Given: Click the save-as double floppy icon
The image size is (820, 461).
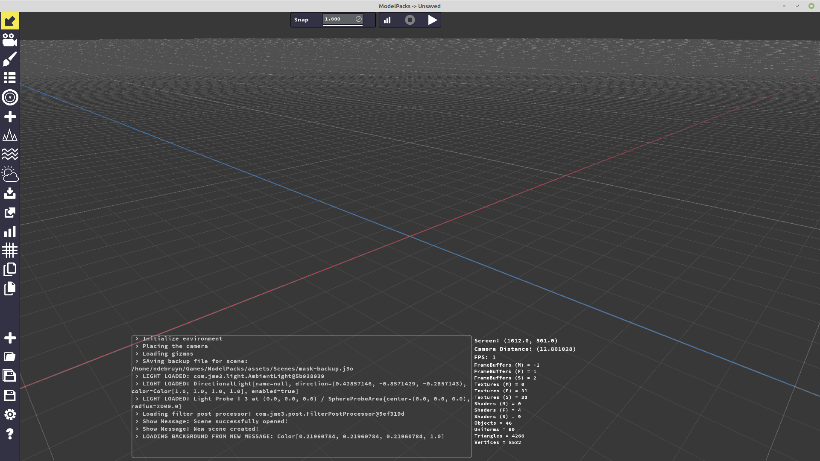Looking at the screenshot, I should coord(9,376).
